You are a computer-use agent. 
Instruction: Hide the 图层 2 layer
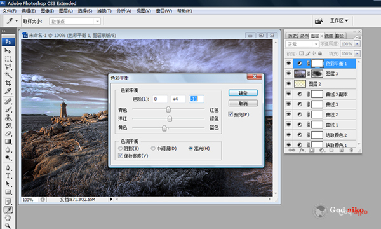pos(288,84)
